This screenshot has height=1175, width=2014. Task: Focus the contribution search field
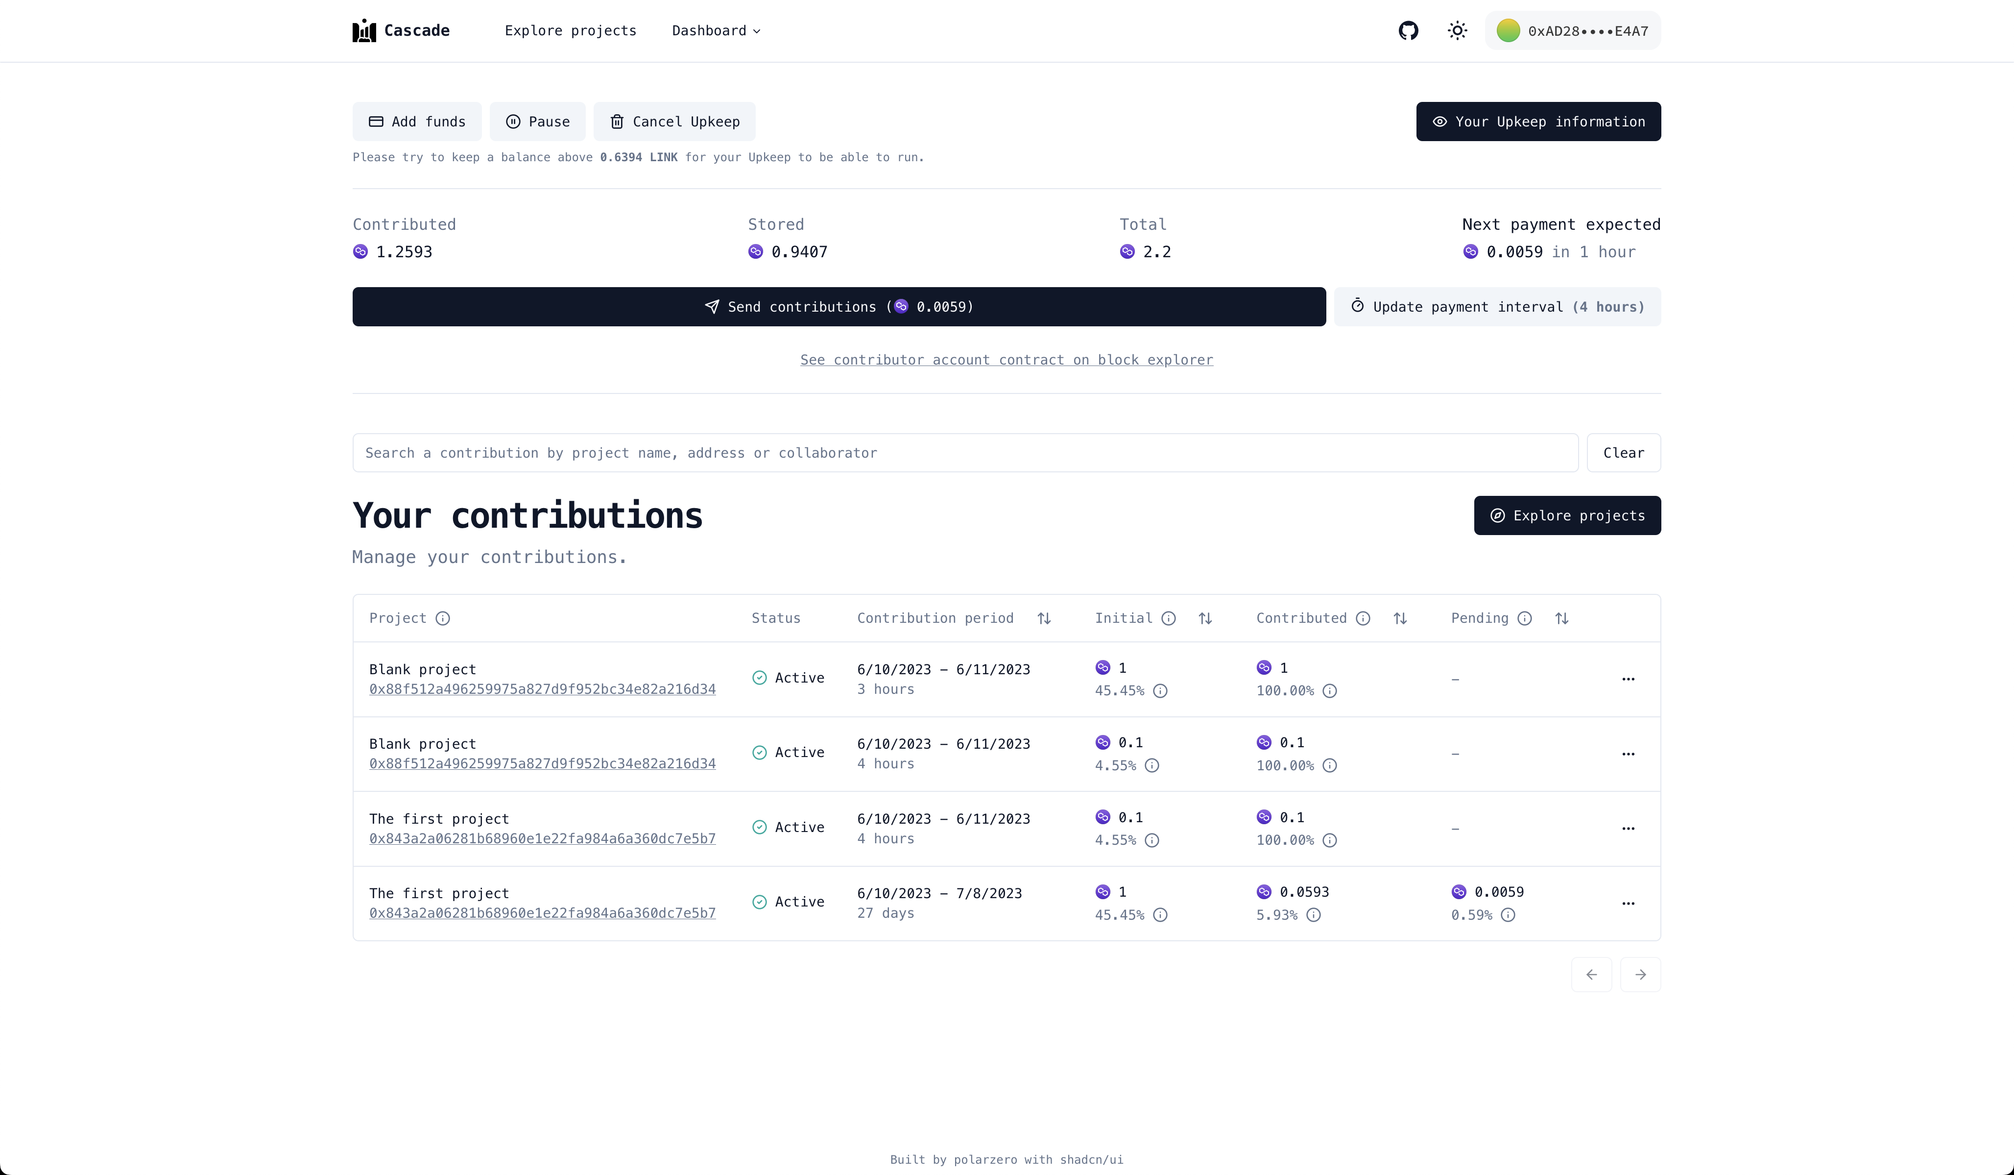[965, 453]
